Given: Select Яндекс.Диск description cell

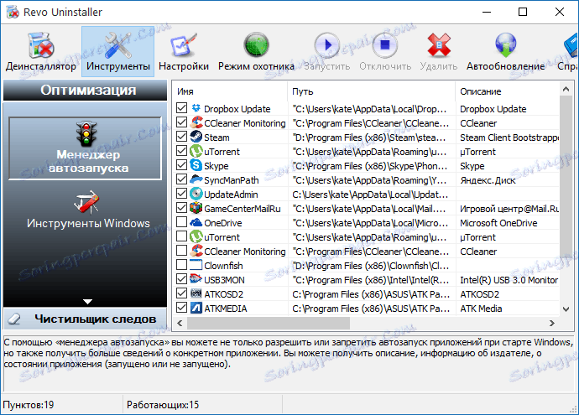Looking at the screenshot, I should [x=488, y=180].
